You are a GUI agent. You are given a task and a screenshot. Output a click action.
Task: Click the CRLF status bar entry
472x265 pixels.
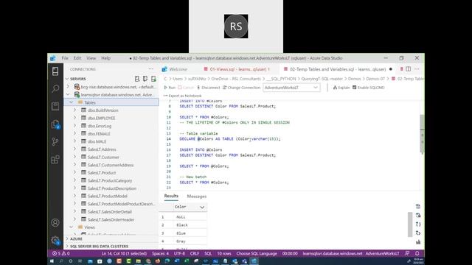point(195,253)
